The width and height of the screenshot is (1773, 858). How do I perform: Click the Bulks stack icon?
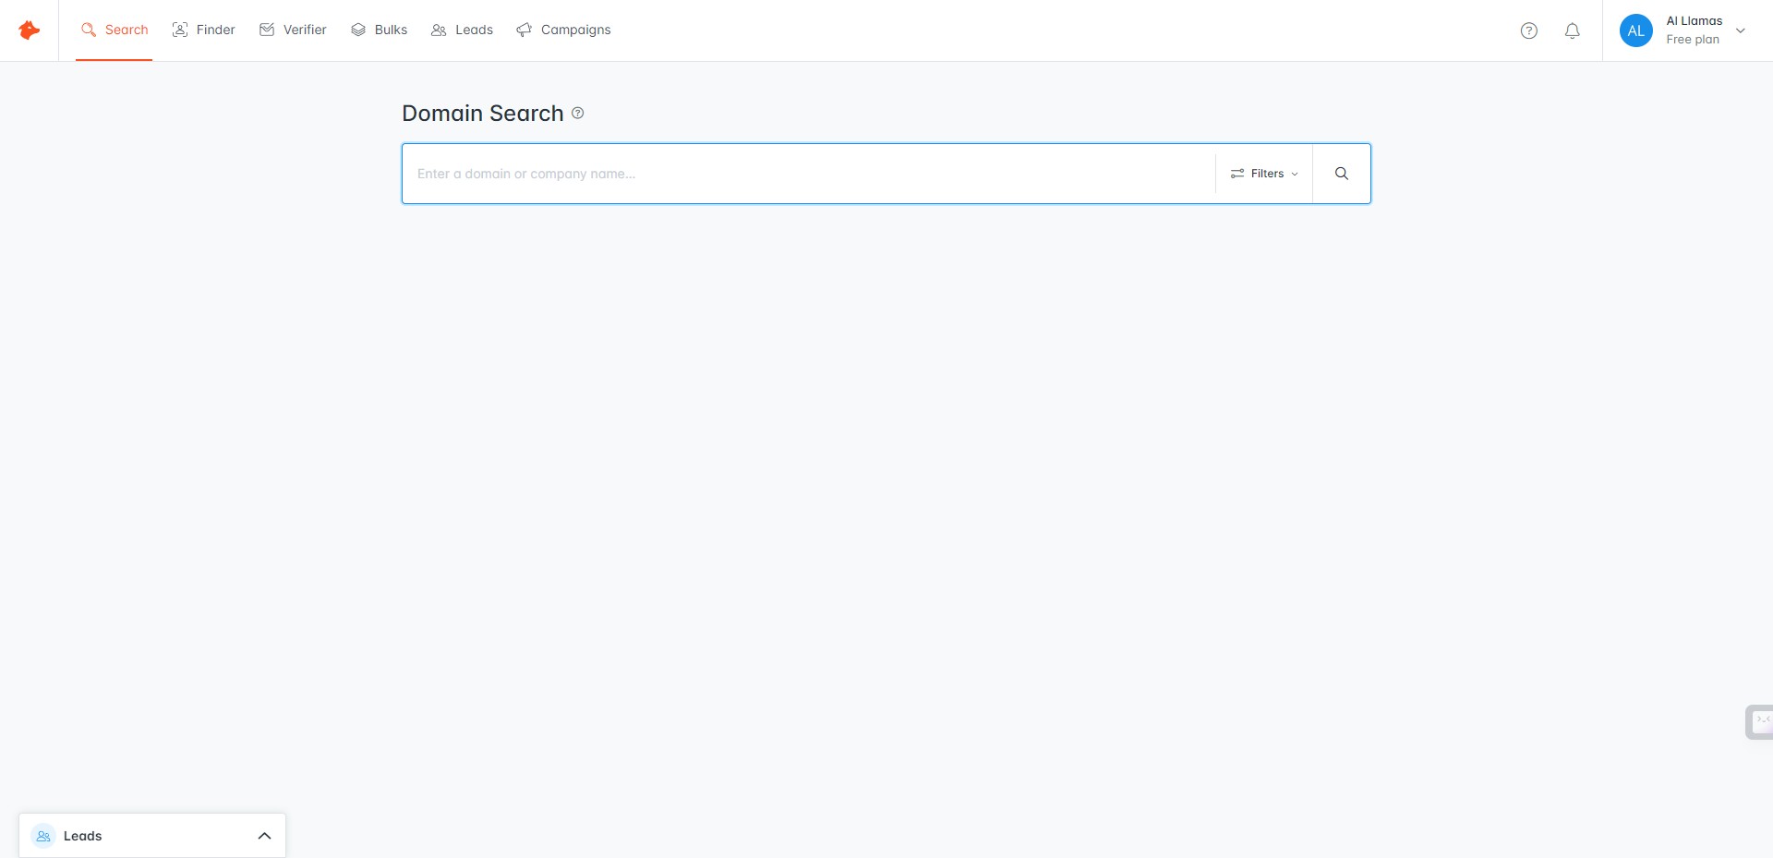coord(357,30)
